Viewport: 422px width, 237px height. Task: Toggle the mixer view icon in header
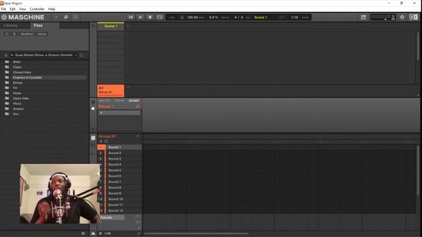(x=76, y=17)
